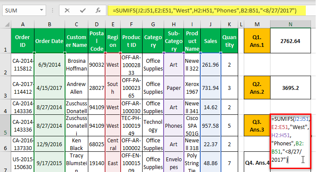Select the Envelopes sub-category cell
Viewport: 317px width, 172px height.
174,162
